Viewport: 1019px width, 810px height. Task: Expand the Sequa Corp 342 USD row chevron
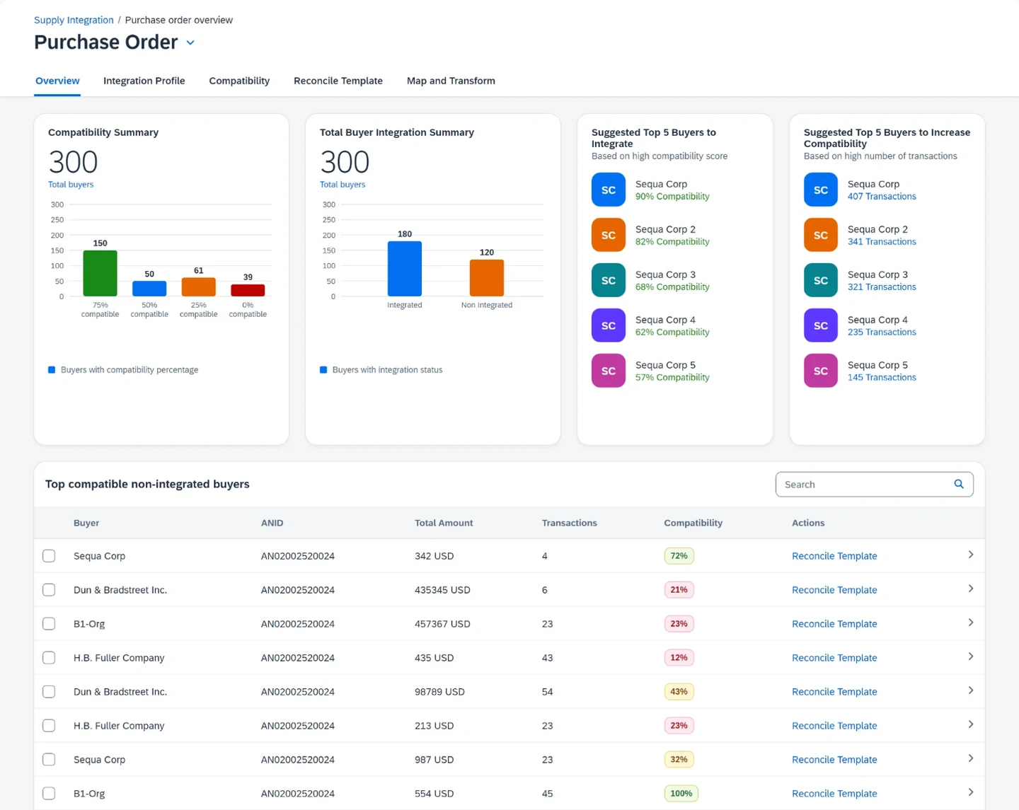pos(971,555)
